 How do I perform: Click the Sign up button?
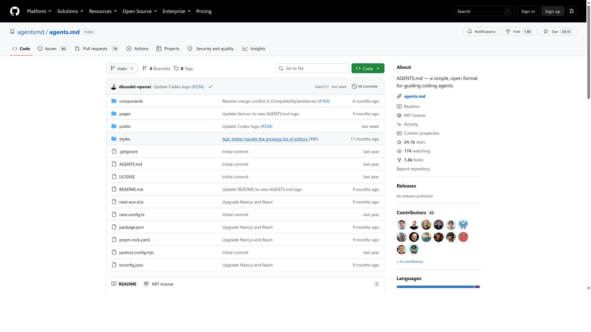pos(553,11)
